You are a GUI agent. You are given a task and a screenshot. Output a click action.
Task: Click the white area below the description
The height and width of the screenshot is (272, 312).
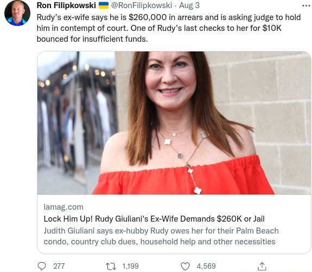174,250
